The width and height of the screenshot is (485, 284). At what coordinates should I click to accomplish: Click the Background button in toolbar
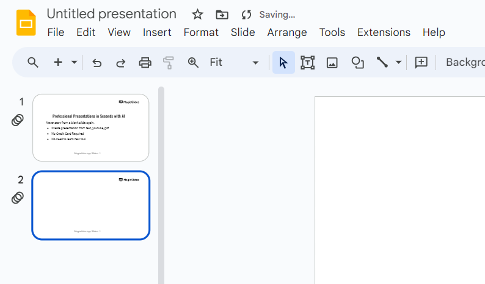tap(465, 62)
